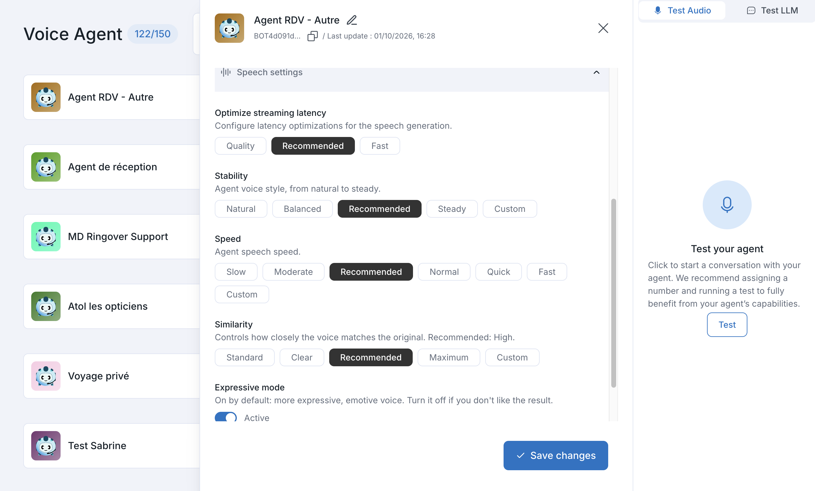Screen dimensions: 815x491
Task: Open the Test Sabrine agent
Action: point(112,446)
